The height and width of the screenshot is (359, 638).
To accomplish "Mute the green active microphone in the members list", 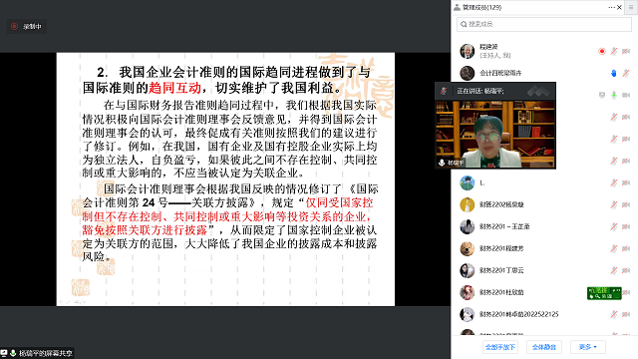I will tap(614, 95).
